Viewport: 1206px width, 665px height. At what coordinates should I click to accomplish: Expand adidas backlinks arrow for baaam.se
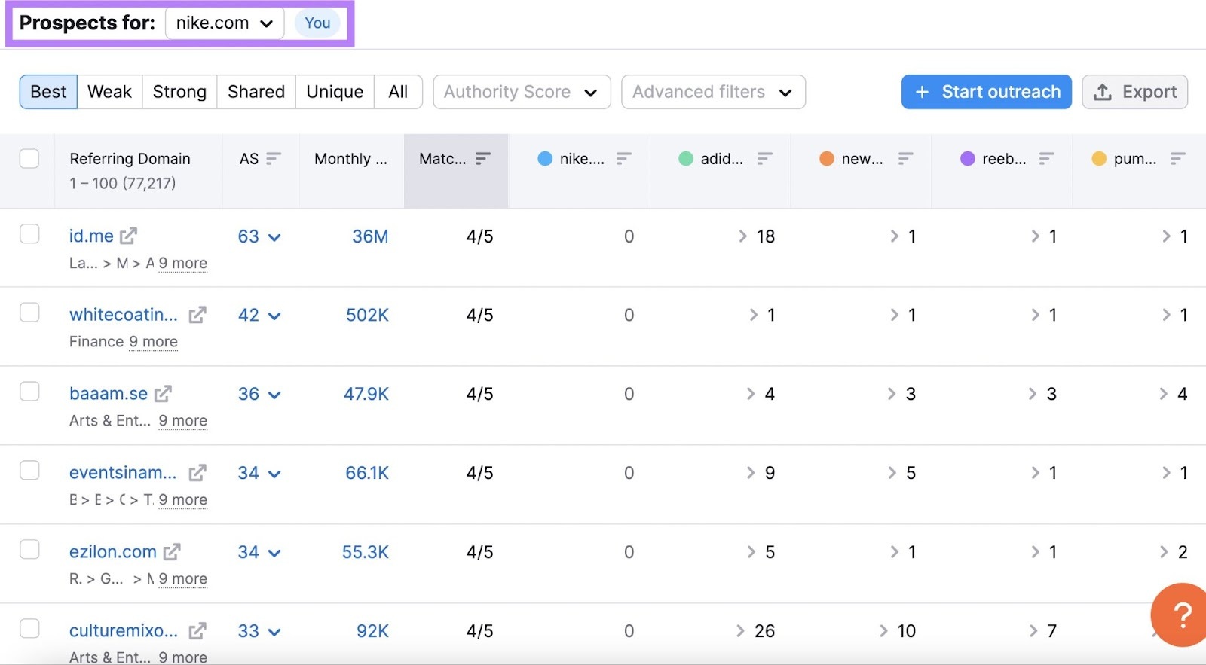click(751, 394)
